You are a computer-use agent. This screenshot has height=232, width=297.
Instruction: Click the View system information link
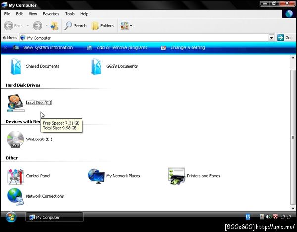(48, 47)
